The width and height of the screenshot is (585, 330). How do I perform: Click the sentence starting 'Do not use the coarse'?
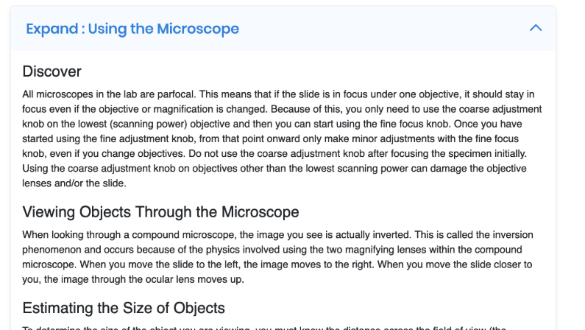point(358,153)
